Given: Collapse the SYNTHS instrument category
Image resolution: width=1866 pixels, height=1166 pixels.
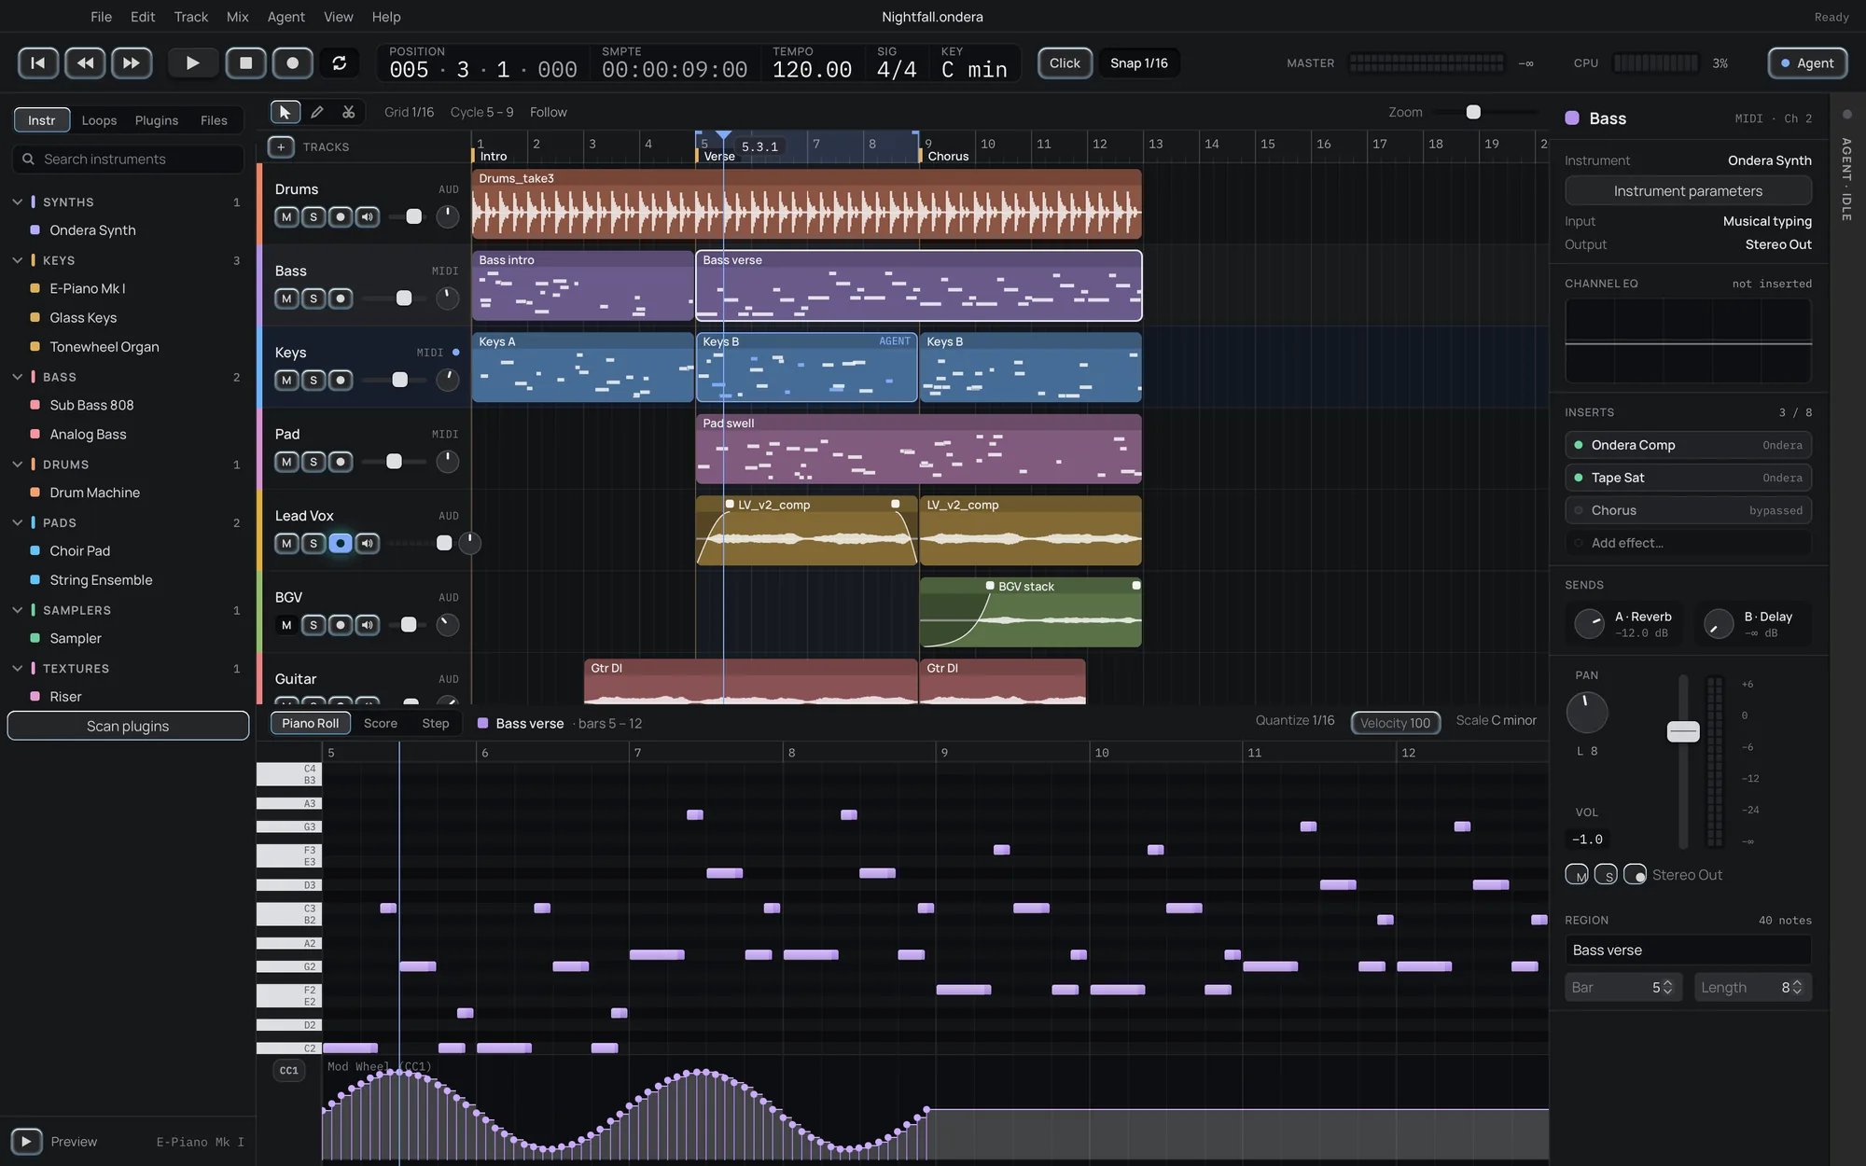Looking at the screenshot, I should click(x=17, y=201).
